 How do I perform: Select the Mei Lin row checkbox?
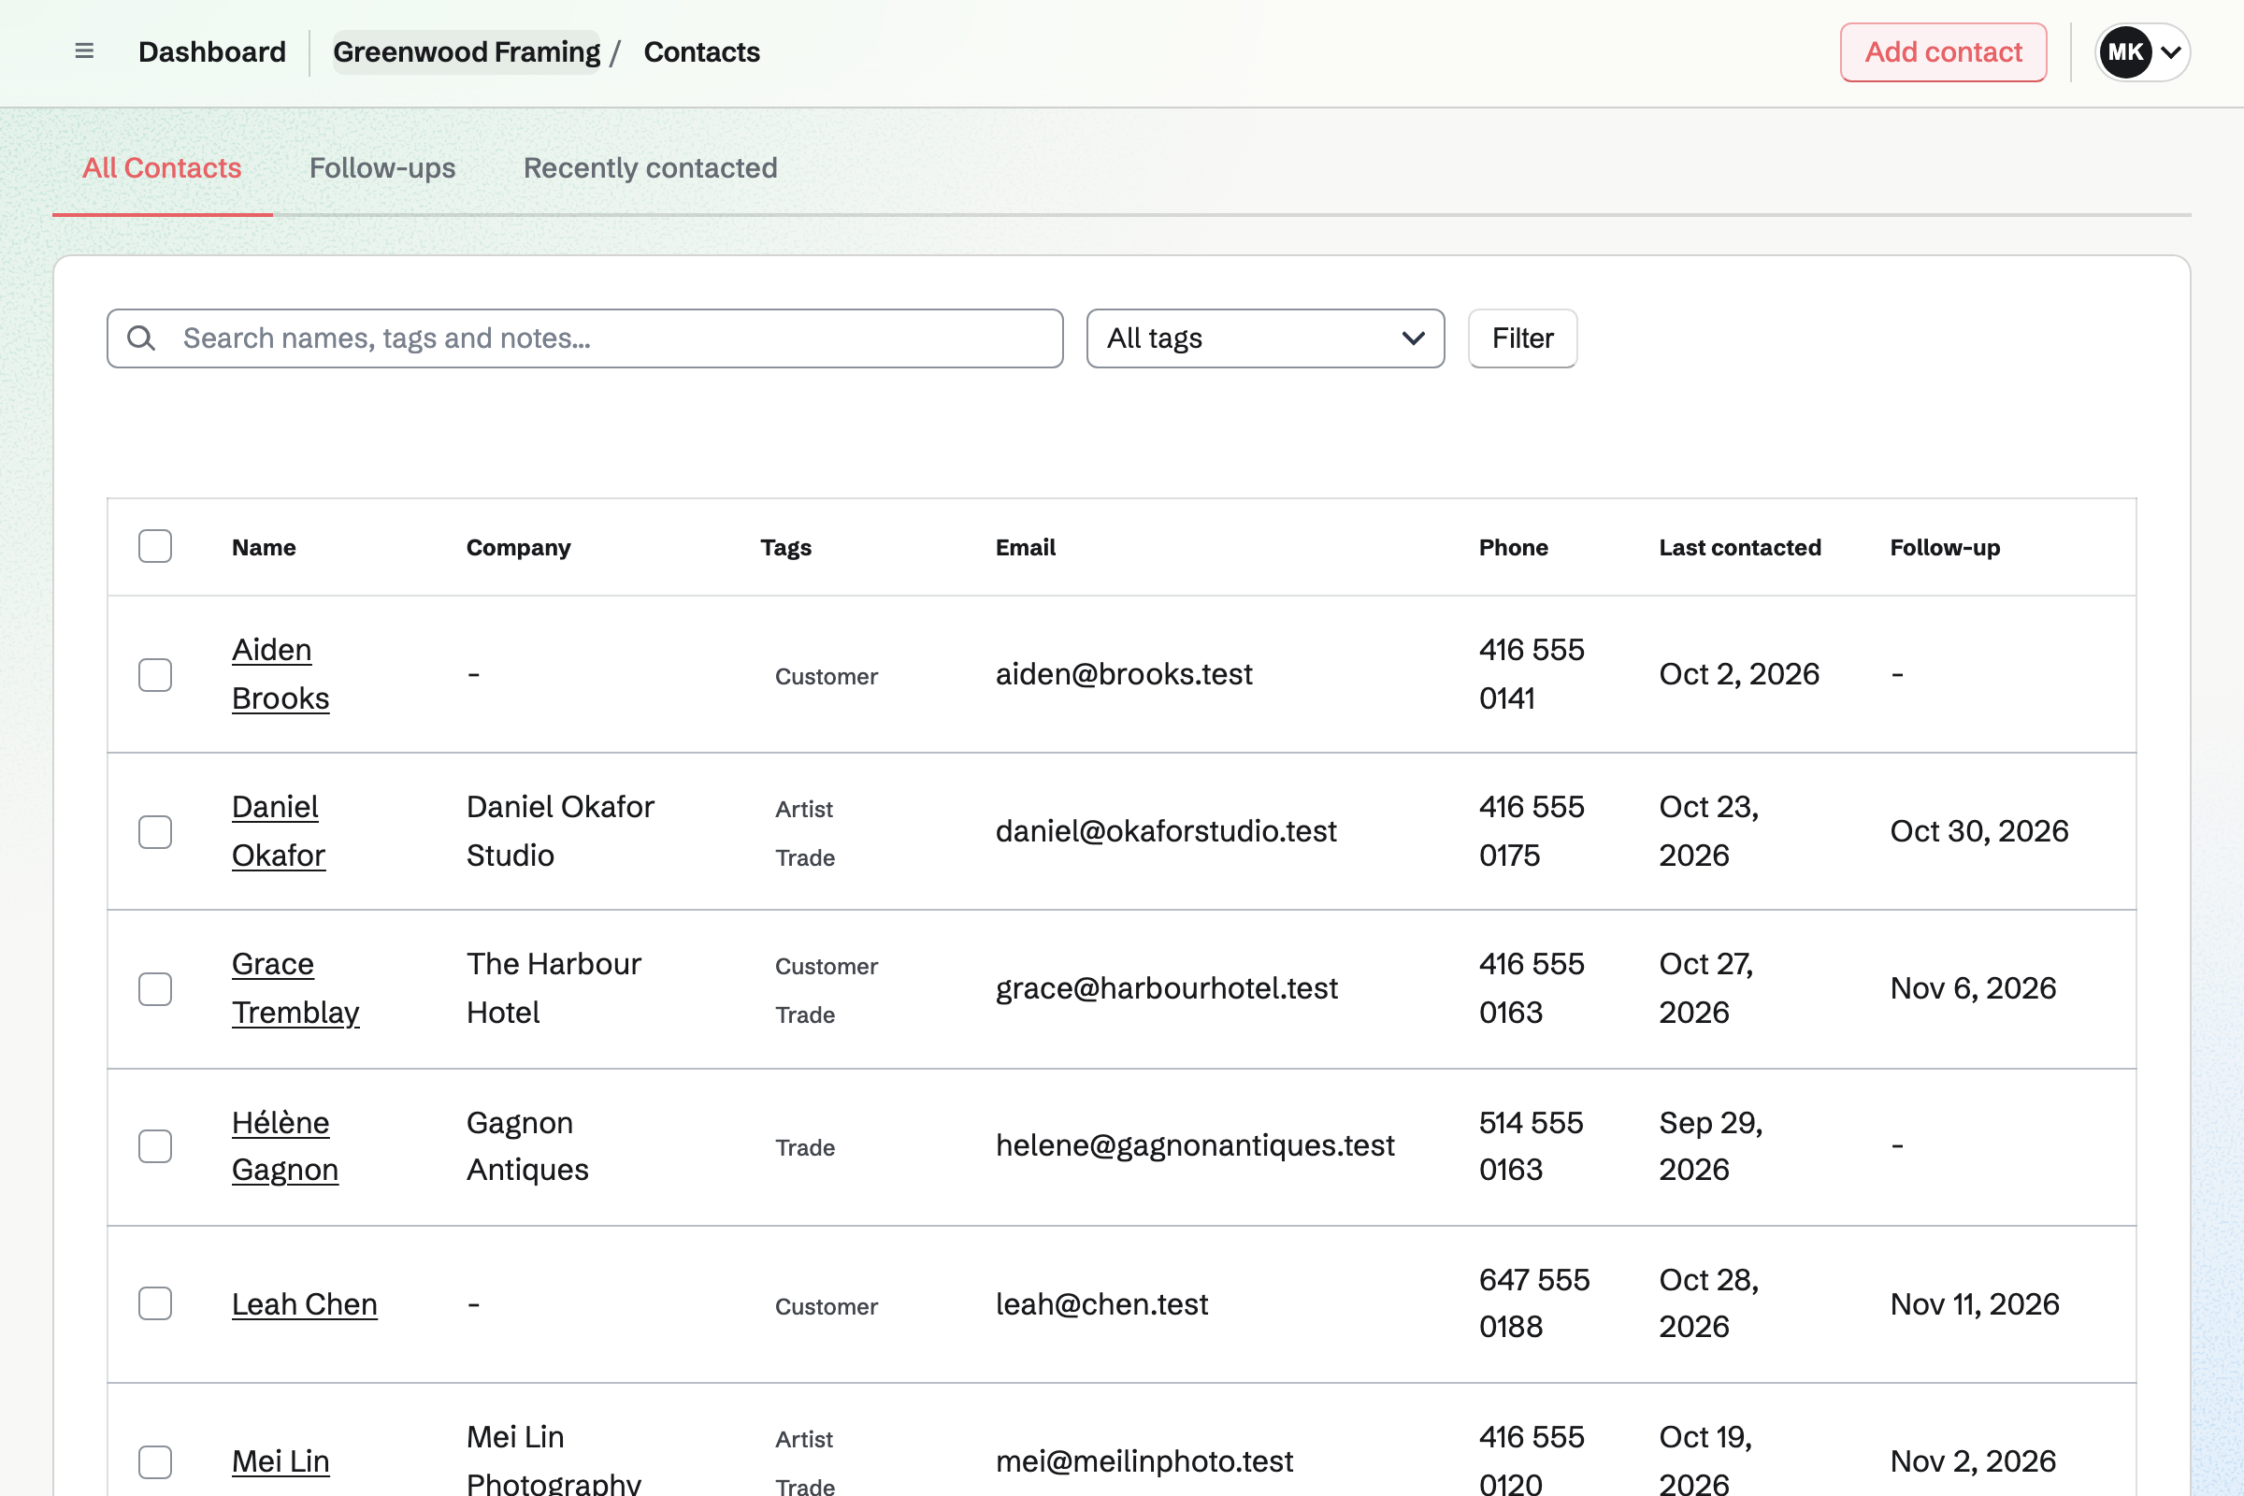pyautogui.click(x=154, y=1461)
